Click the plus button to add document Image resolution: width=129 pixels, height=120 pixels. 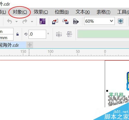pos(30,45)
